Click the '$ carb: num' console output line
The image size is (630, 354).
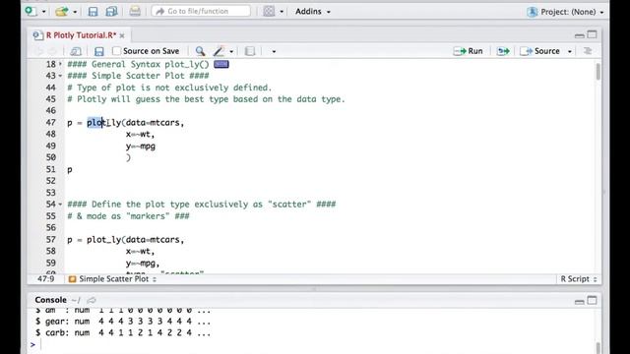(122, 333)
